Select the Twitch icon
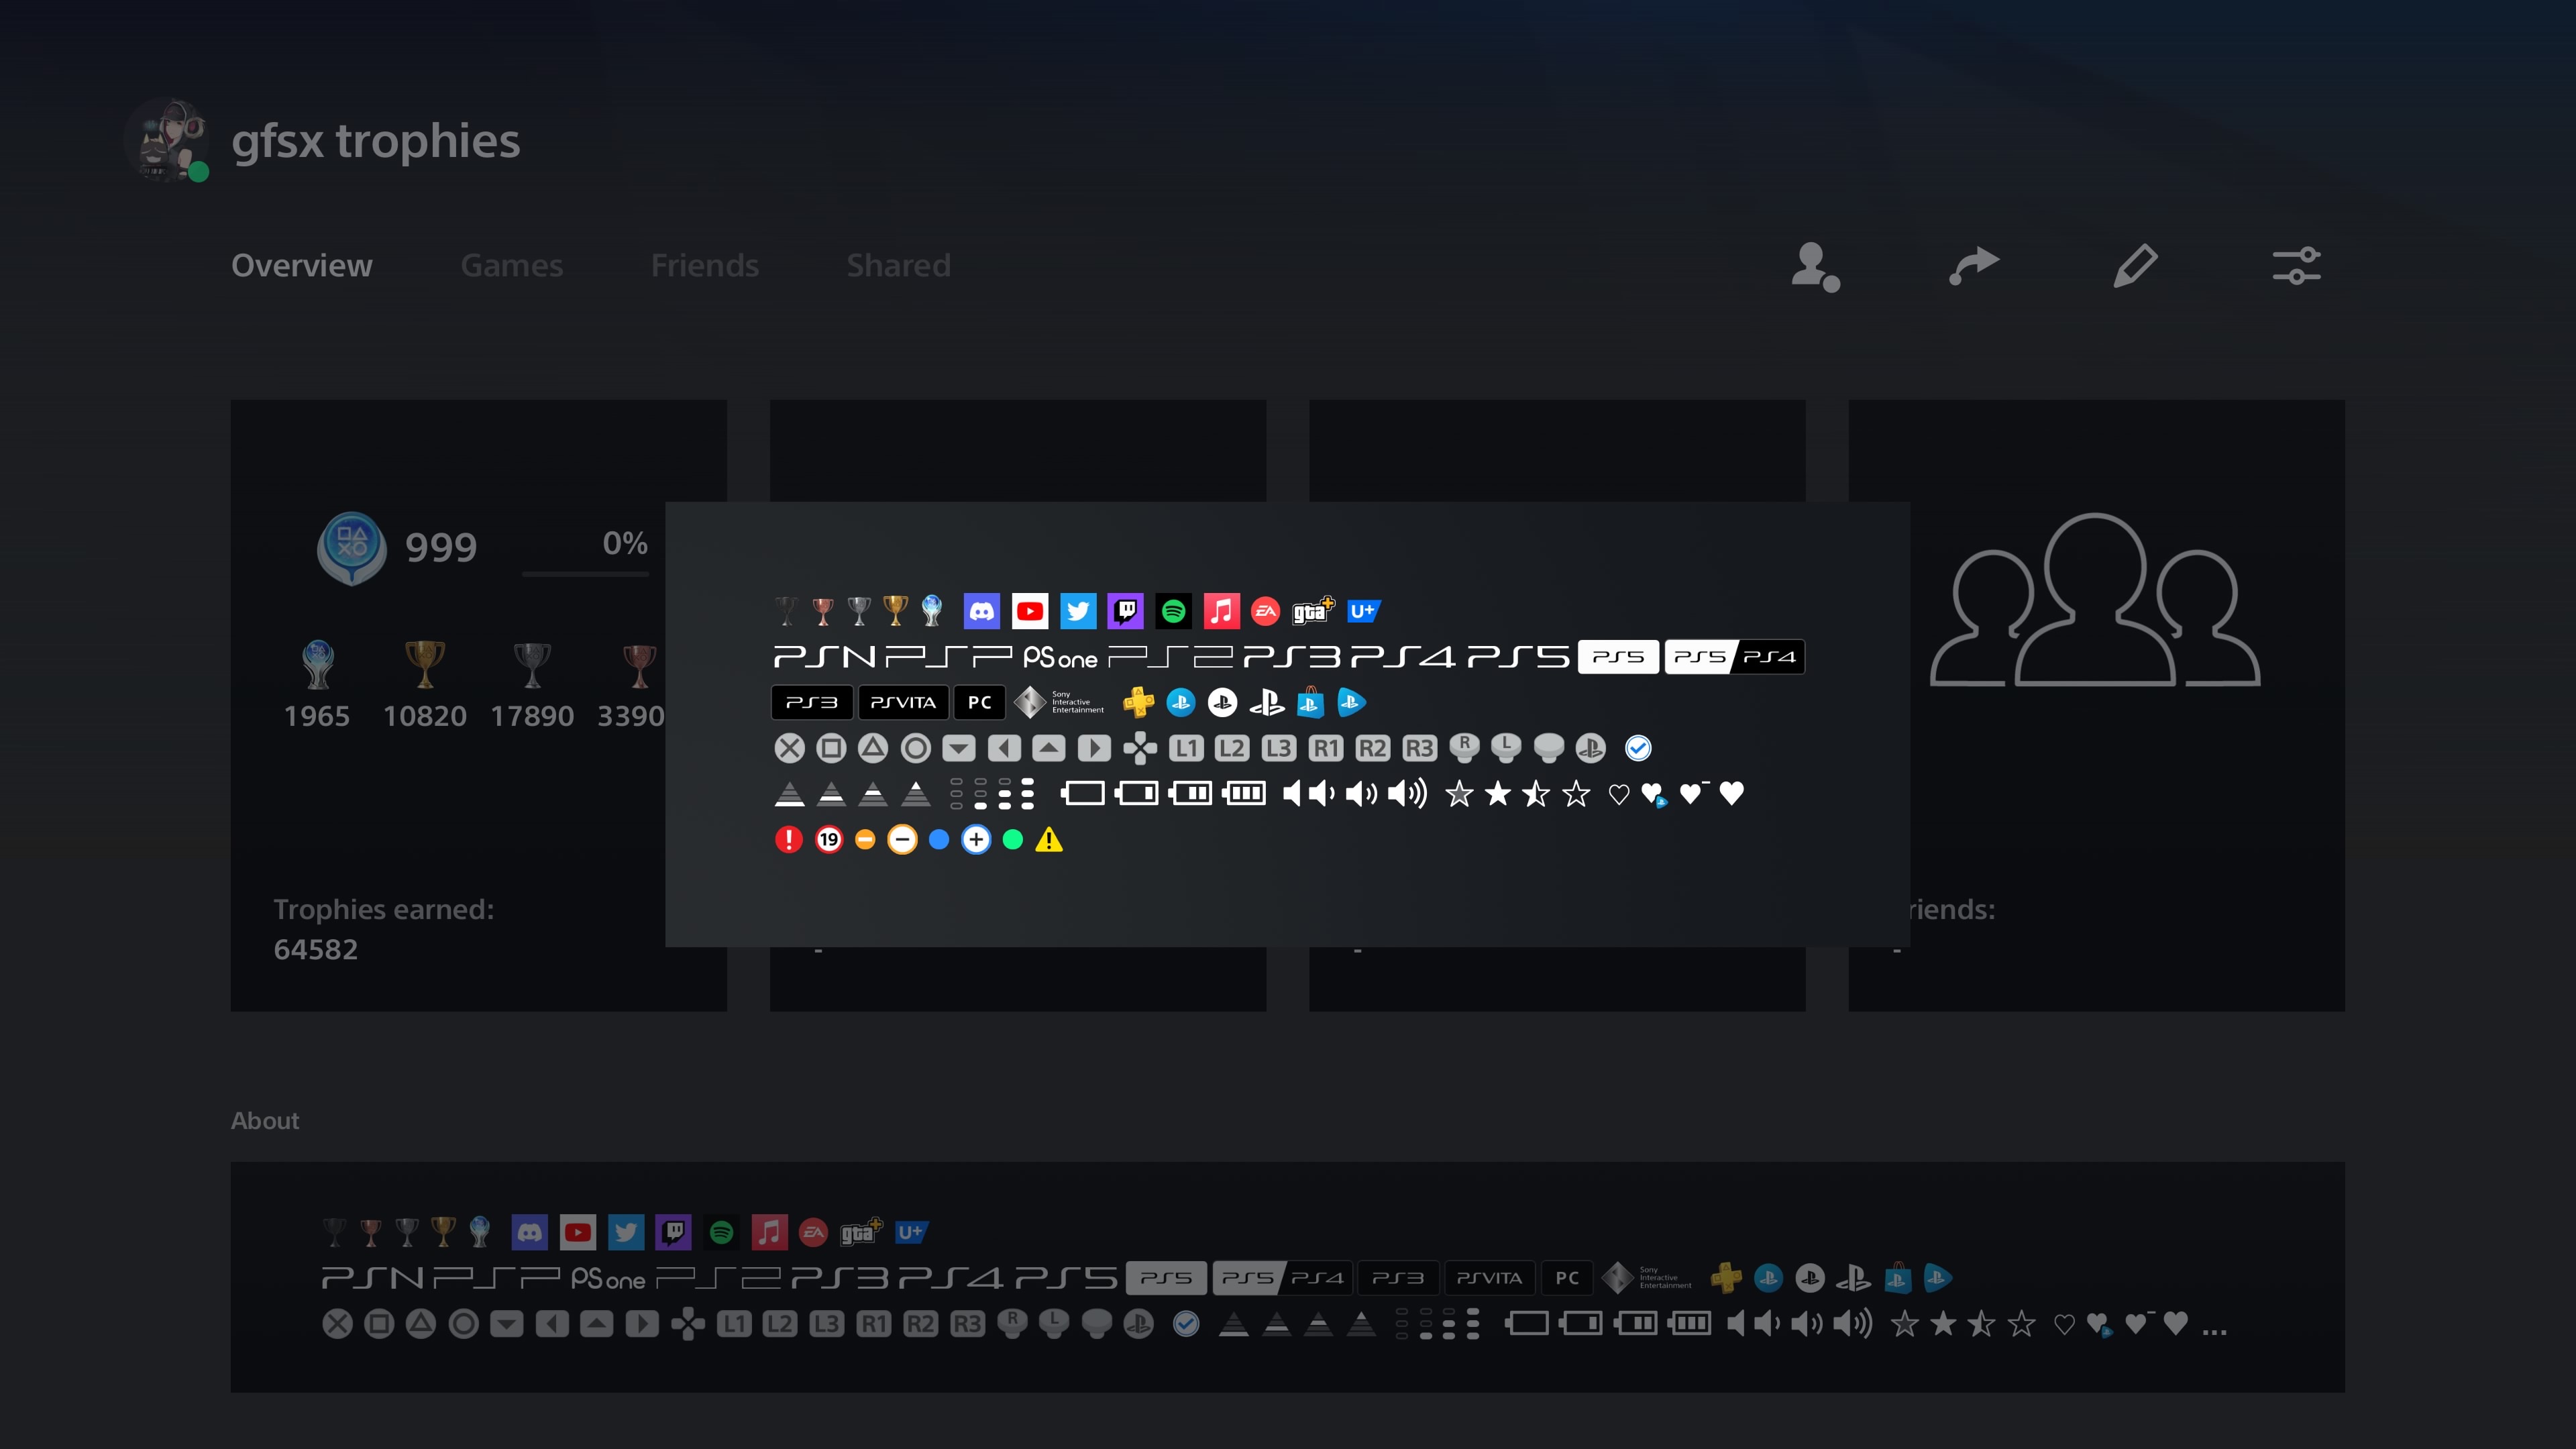Screen dimensions: 2576x1449 click(1126, 610)
